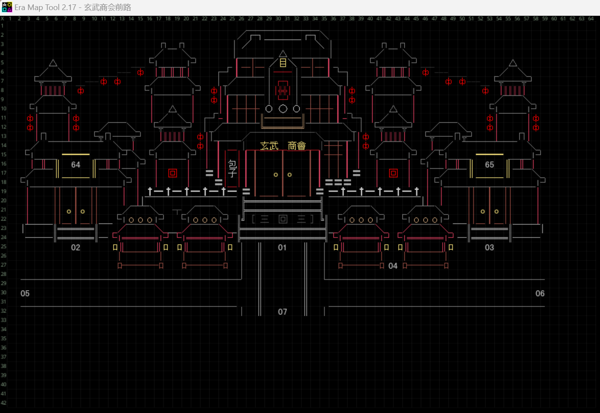Click the red emblem below the 目 glyph

tap(283, 90)
